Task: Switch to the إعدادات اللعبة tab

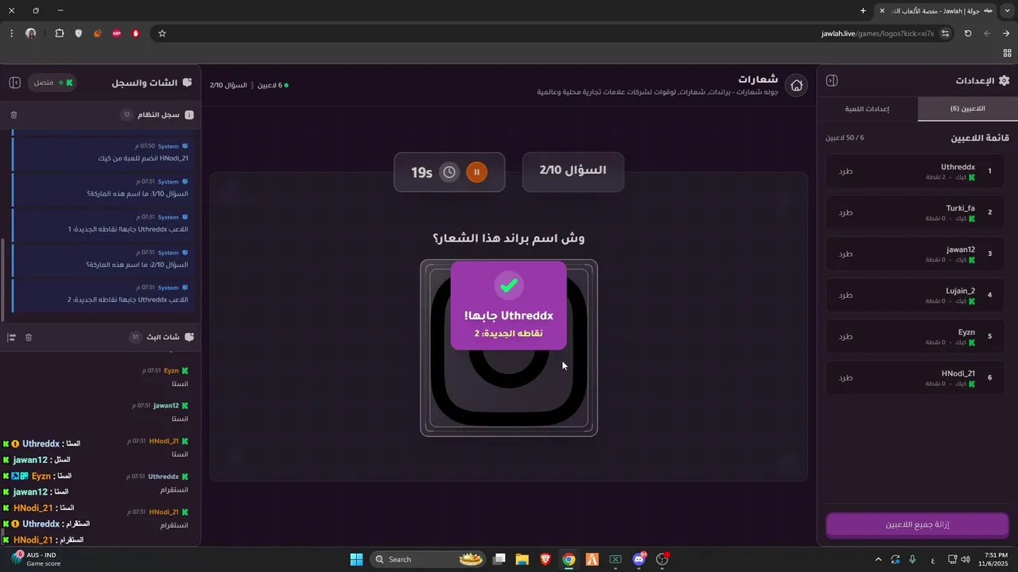Action: click(x=867, y=109)
